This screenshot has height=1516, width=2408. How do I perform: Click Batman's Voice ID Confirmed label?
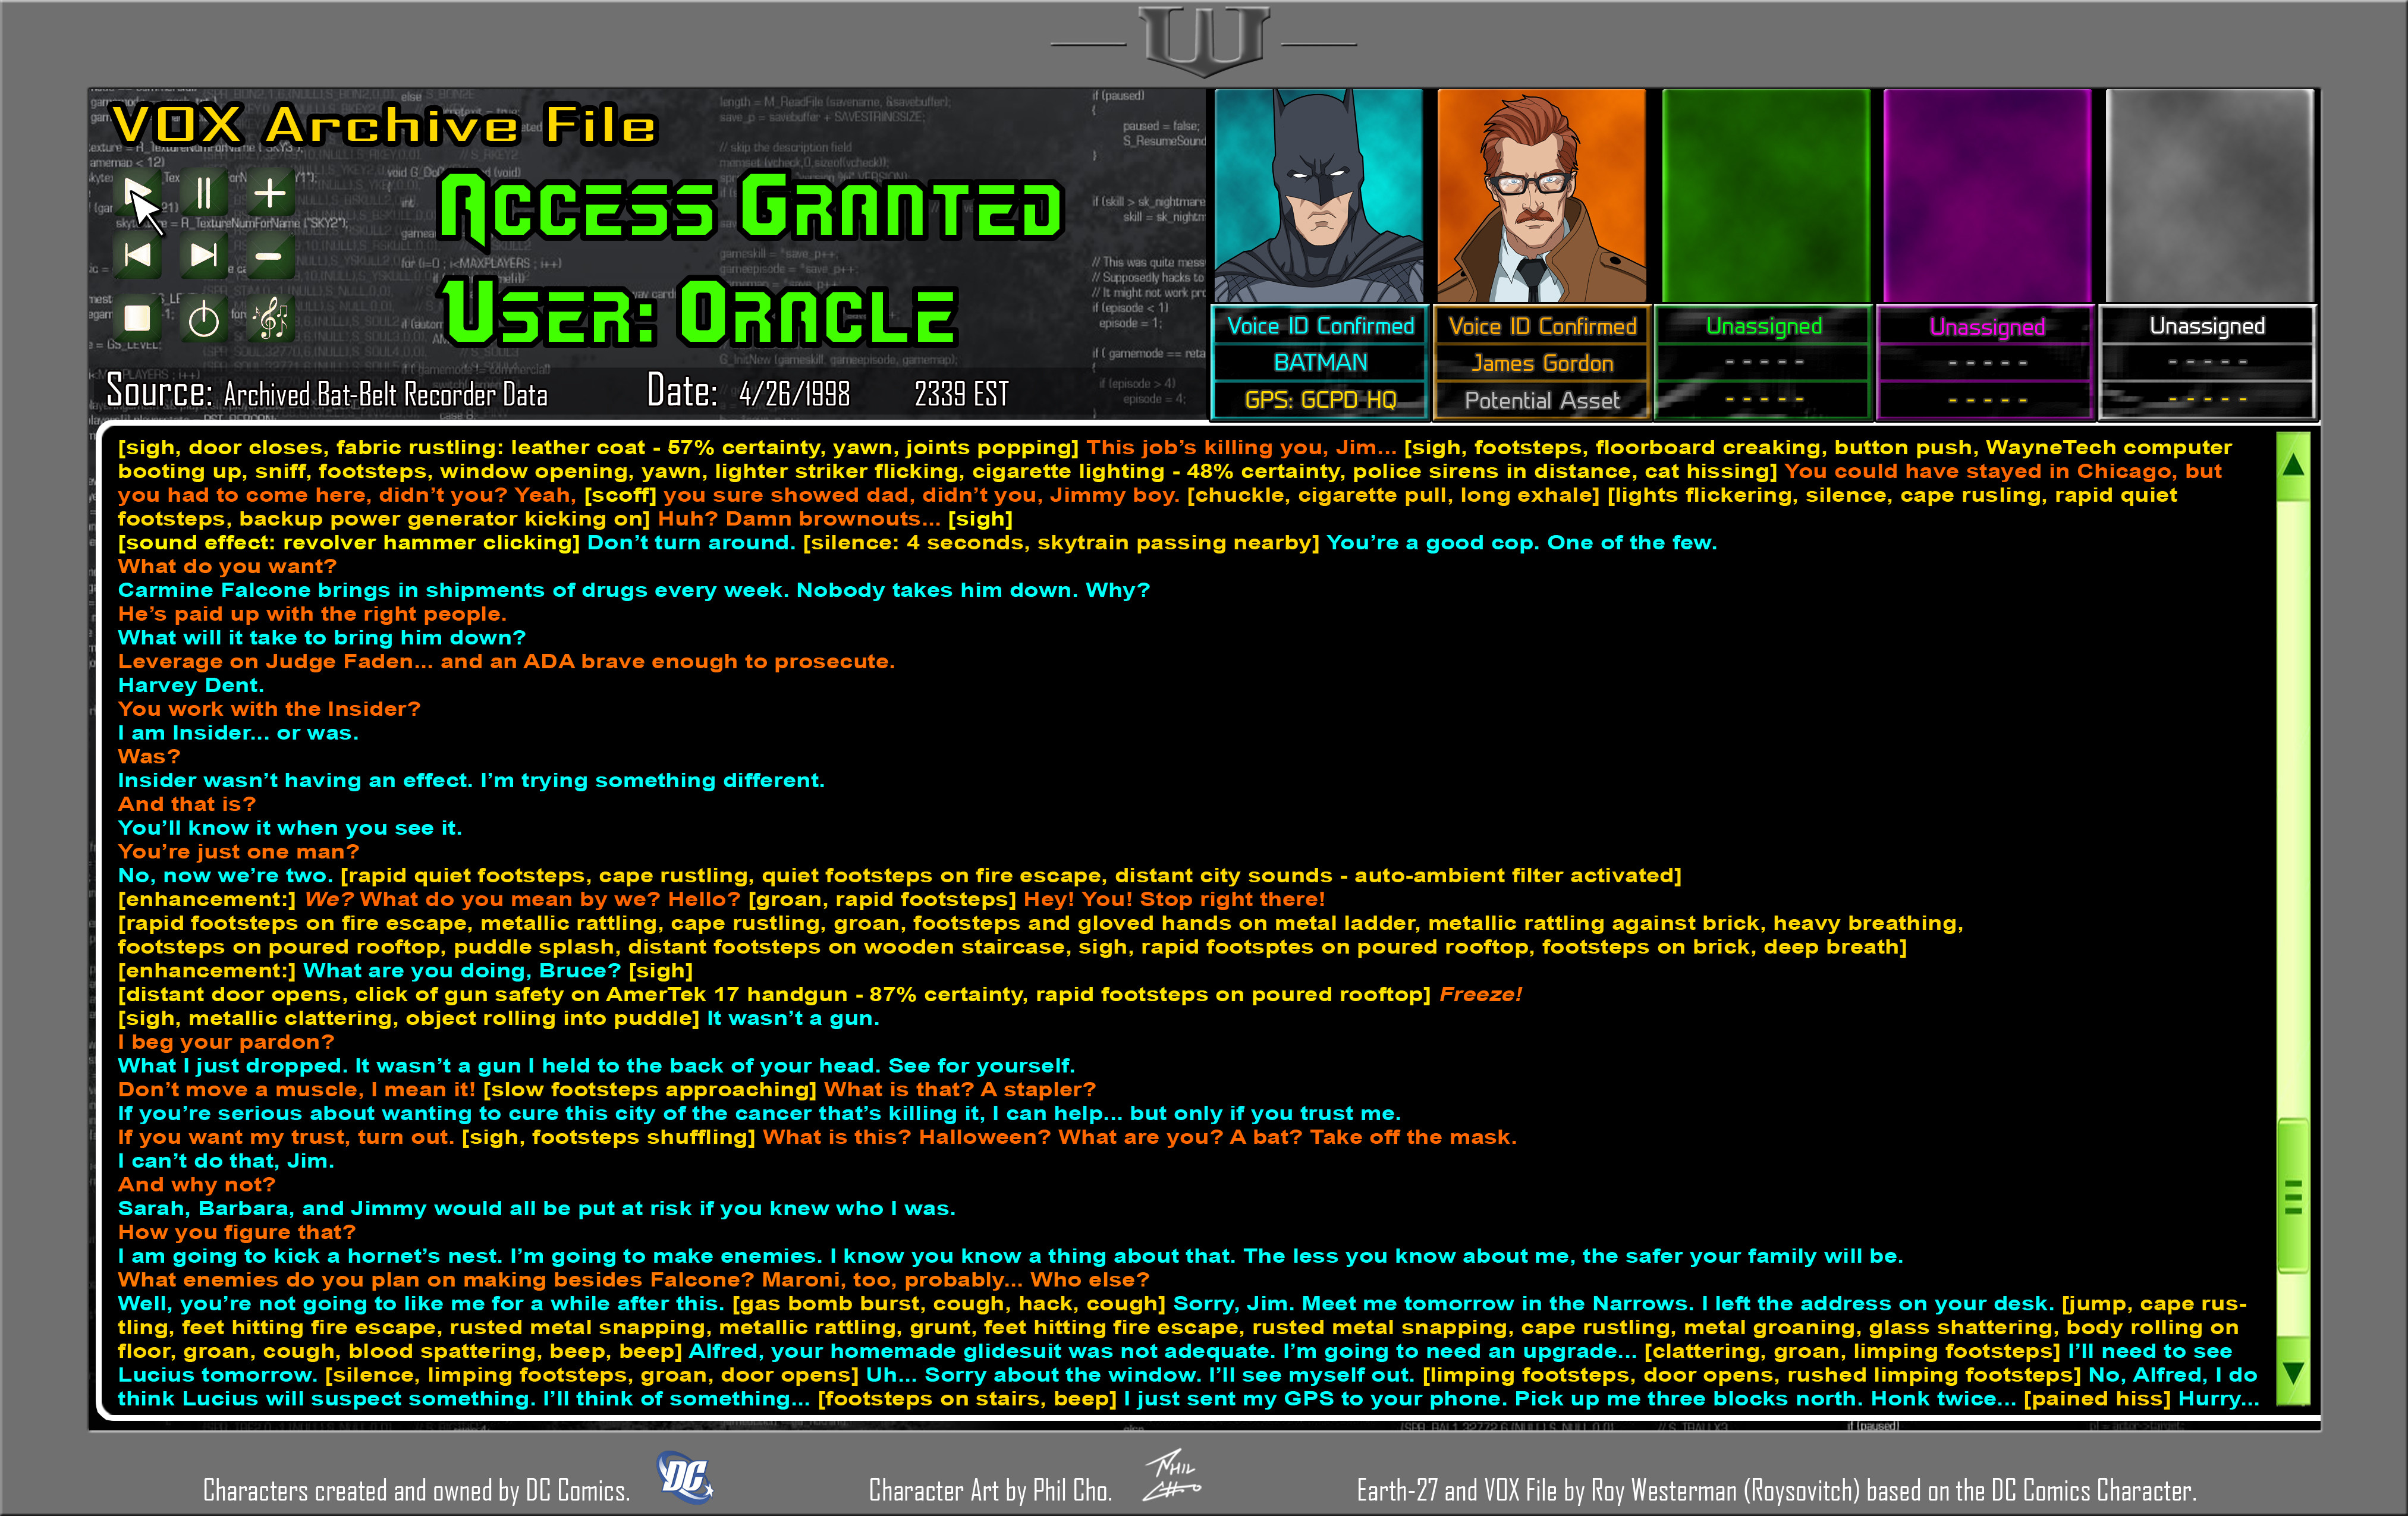[1320, 326]
